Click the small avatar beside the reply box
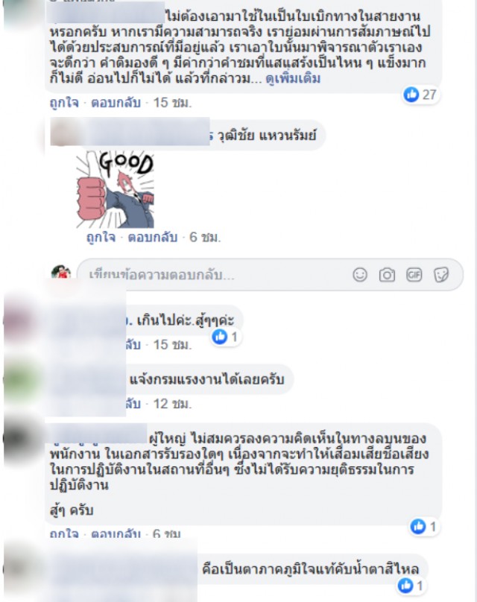This screenshot has height=602, width=477. [61, 272]
